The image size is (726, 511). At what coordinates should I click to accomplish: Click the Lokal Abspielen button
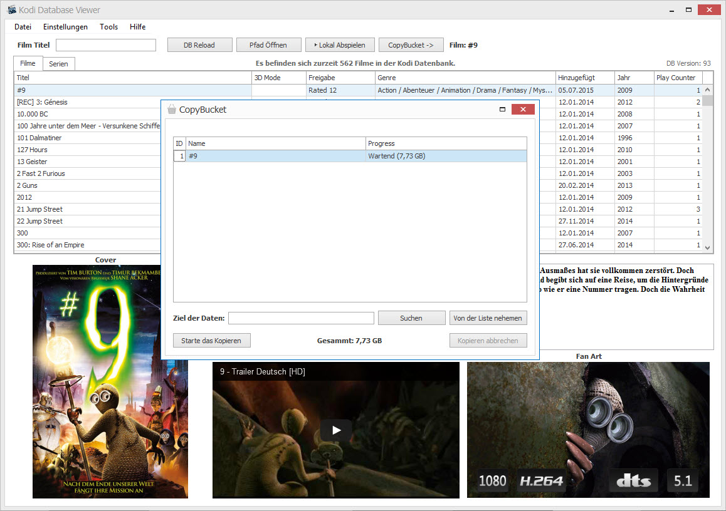click(340, 45)
